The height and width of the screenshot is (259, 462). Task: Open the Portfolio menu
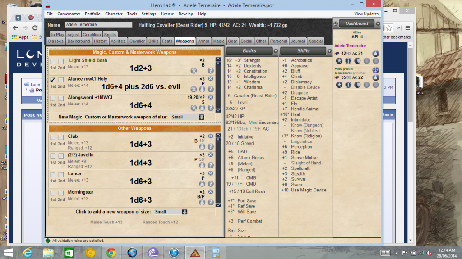point(92,14)
